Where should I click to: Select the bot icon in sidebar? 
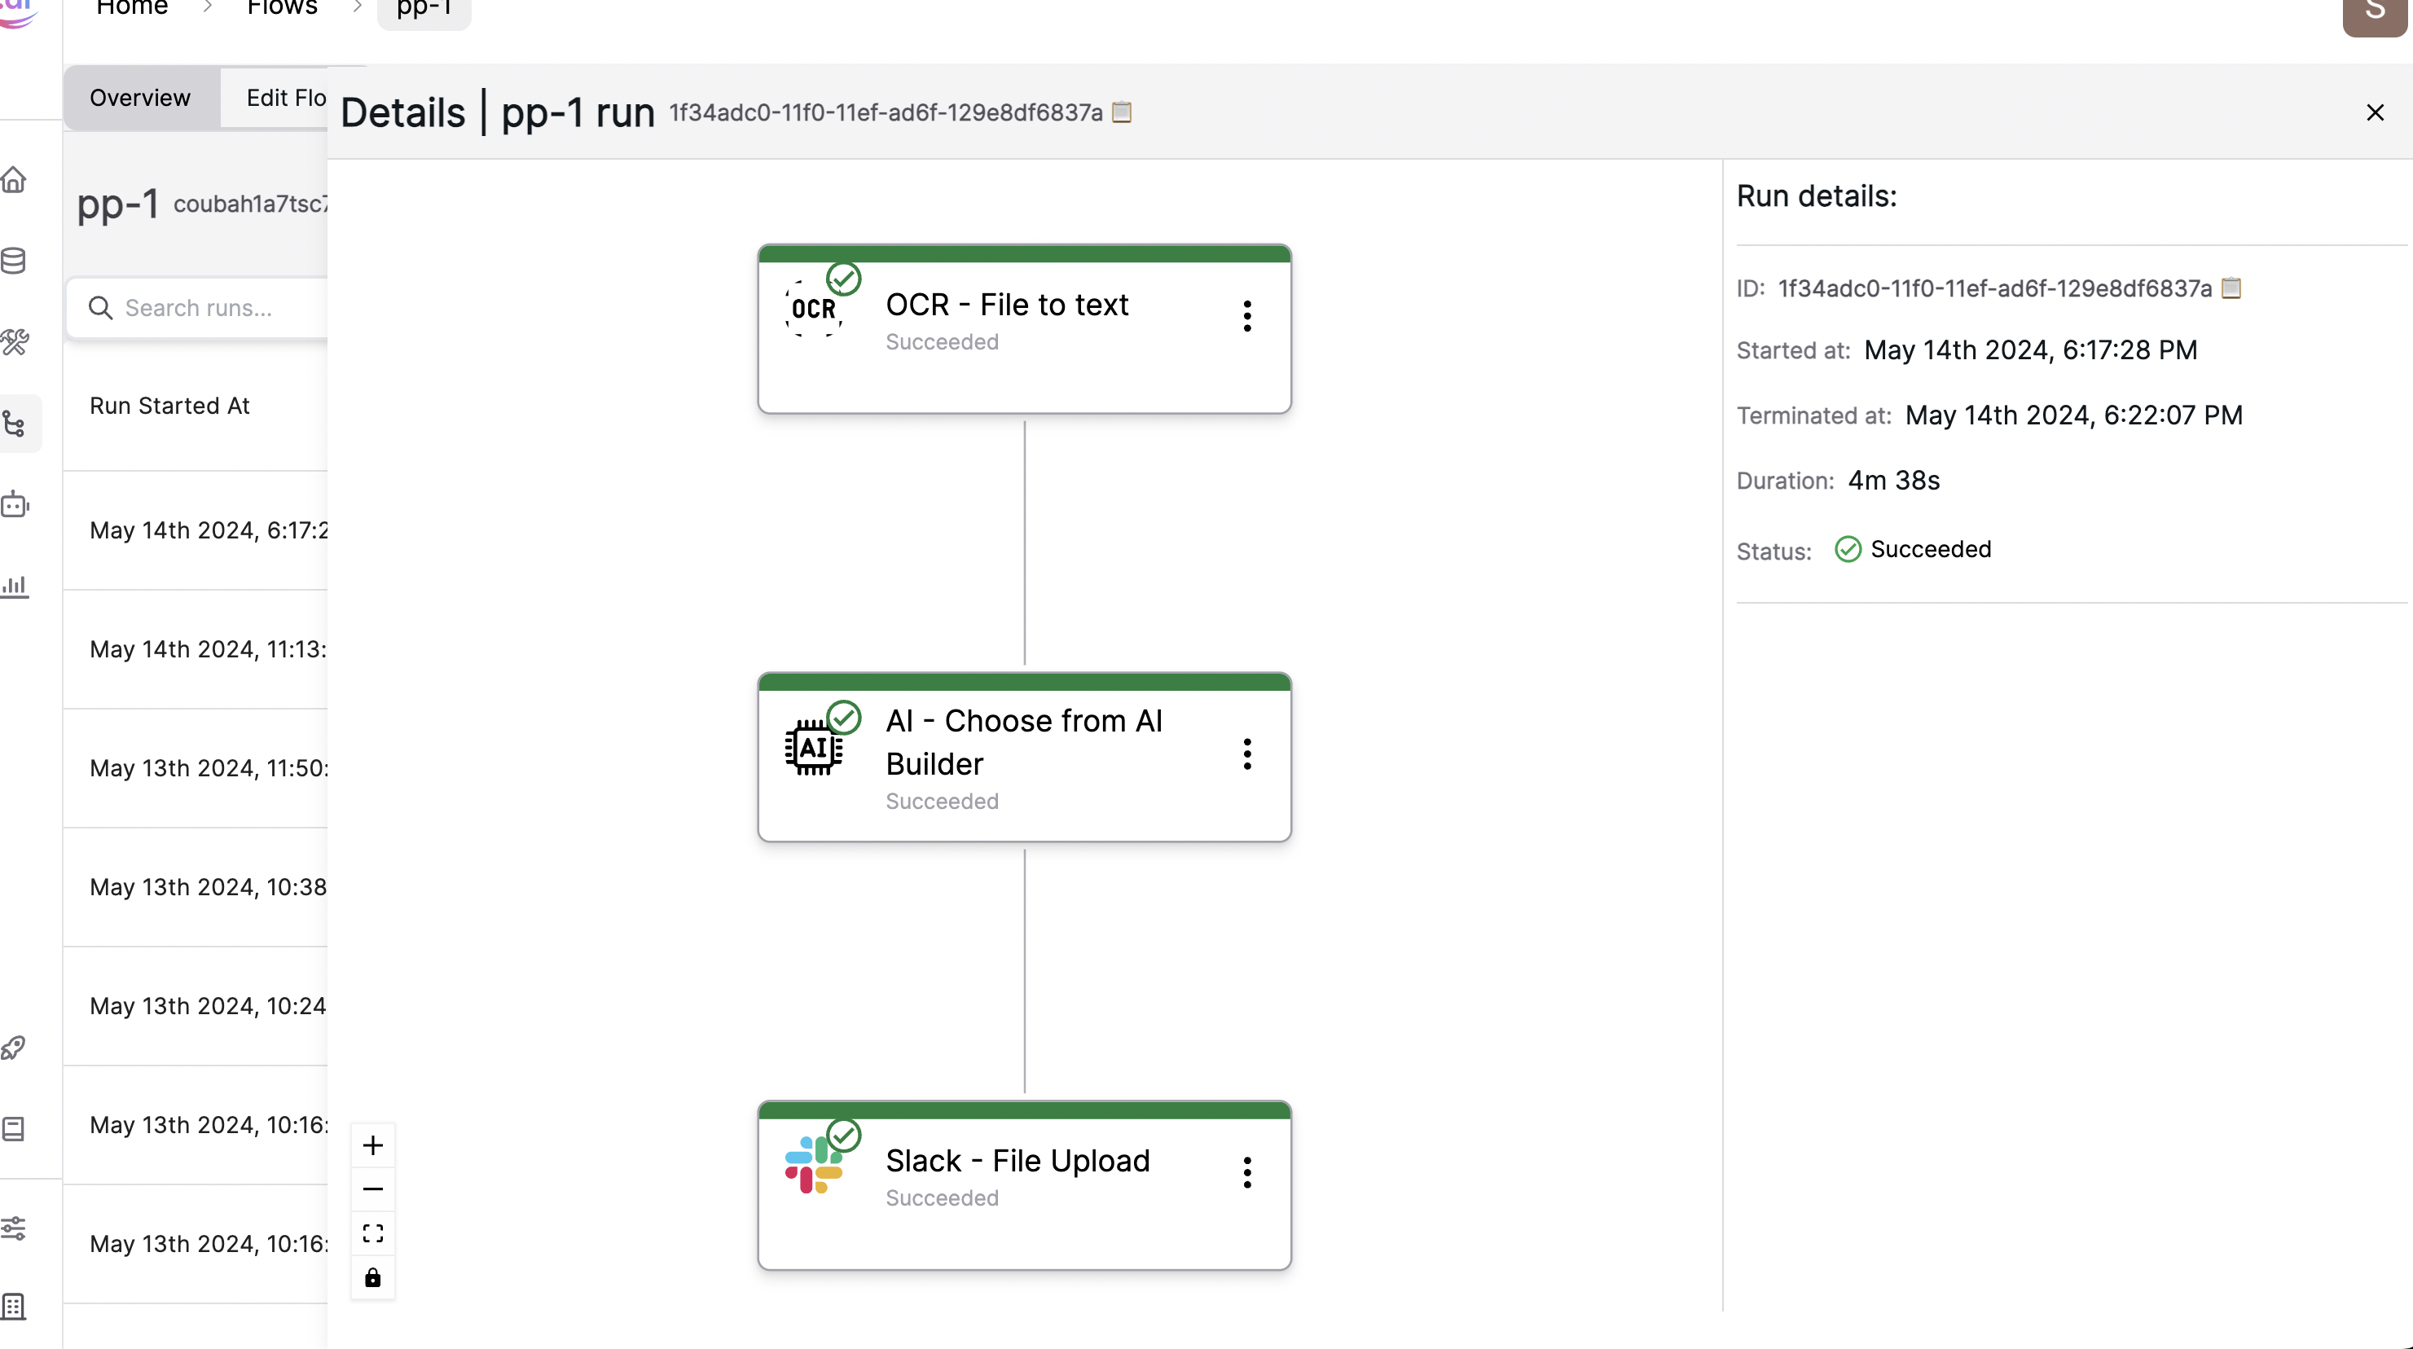tap(15, 505)
